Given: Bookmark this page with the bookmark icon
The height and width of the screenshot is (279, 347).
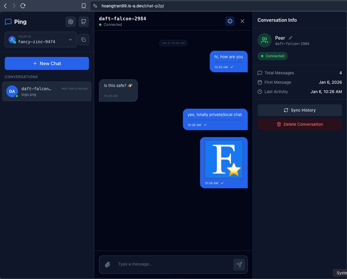Looking at the screenshot, I should 84,6.
